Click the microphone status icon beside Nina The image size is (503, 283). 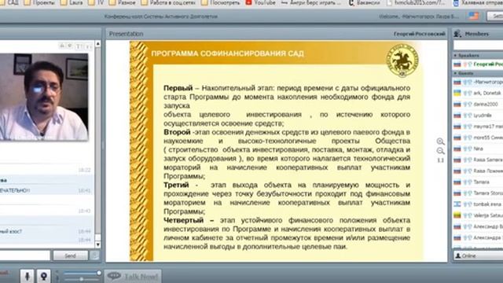465,149
